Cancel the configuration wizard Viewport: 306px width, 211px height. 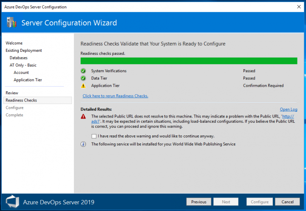[x=287, y=202]
